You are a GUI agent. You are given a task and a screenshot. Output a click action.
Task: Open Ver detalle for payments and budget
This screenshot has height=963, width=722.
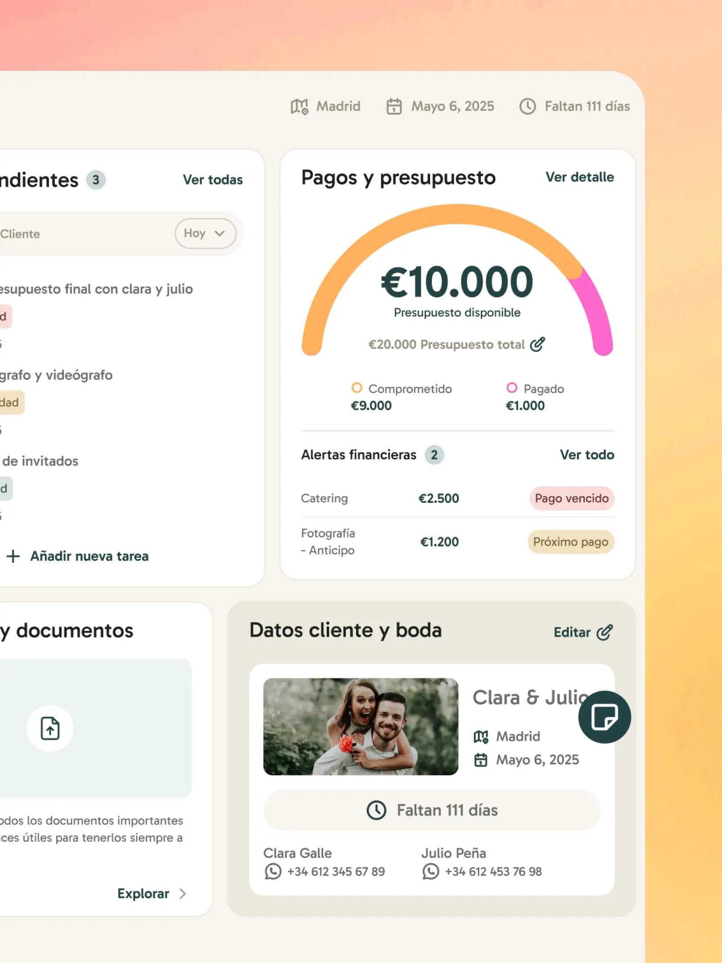pyautogui.click(x=580, y=177)
